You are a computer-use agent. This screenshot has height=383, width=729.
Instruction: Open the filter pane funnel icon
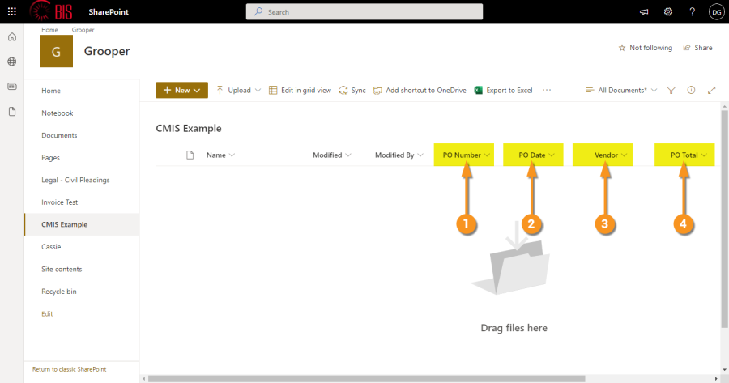click(671, 91)
